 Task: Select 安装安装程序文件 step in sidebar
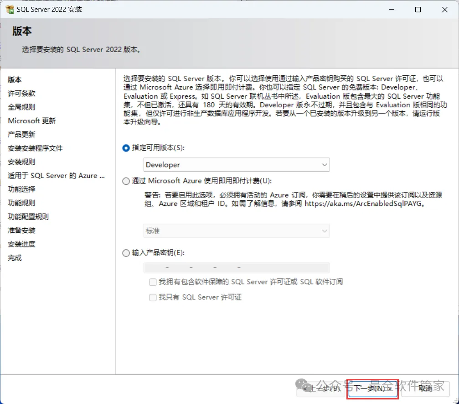point(35,148)
